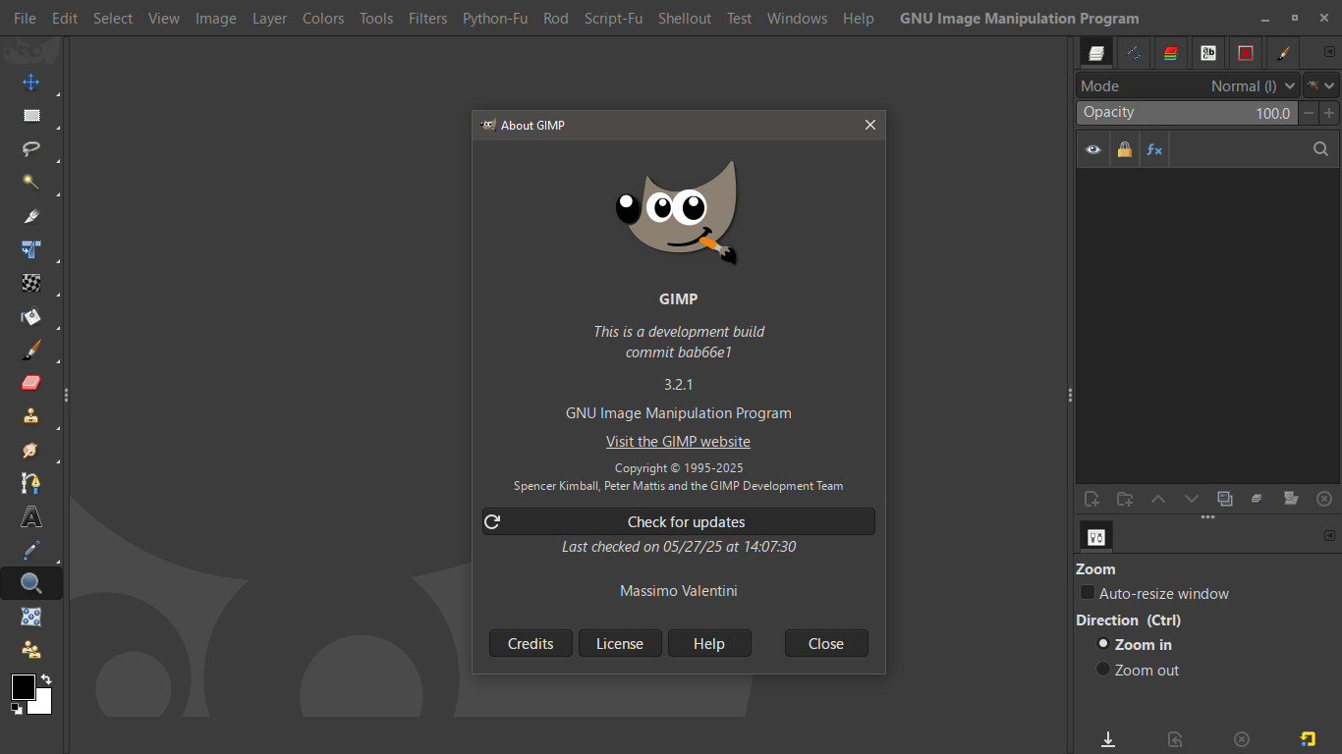This screenshot has height=754, width=1342.
Task: Select the Zoom out radio option
Action: tap(1103, 670)
